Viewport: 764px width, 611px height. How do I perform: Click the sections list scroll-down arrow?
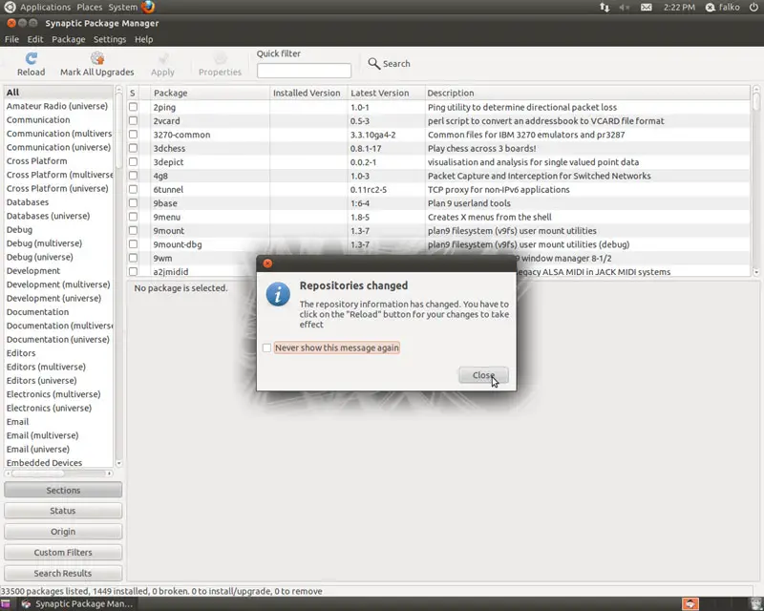118,463
